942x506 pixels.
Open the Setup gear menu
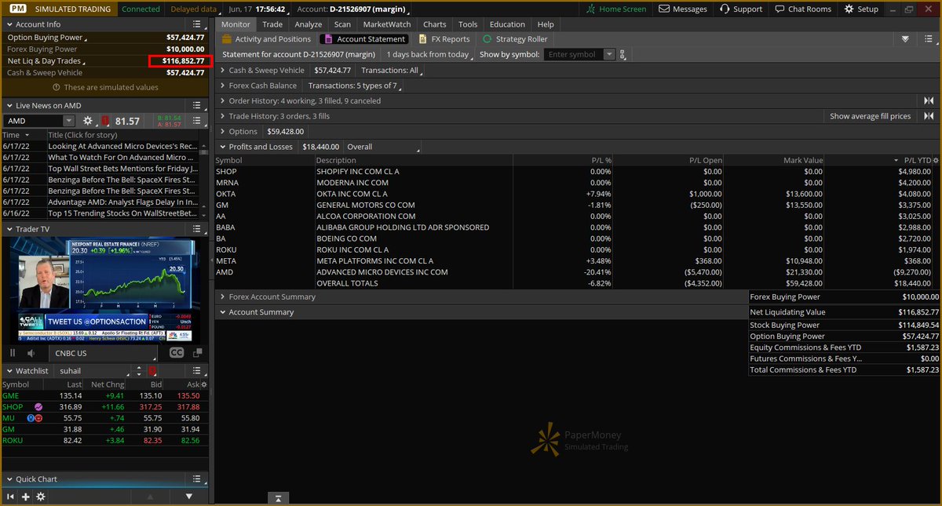pyautogui.click(x=862, y=9)
